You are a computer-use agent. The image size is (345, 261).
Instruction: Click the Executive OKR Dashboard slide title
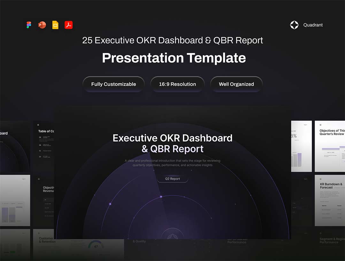172,143
